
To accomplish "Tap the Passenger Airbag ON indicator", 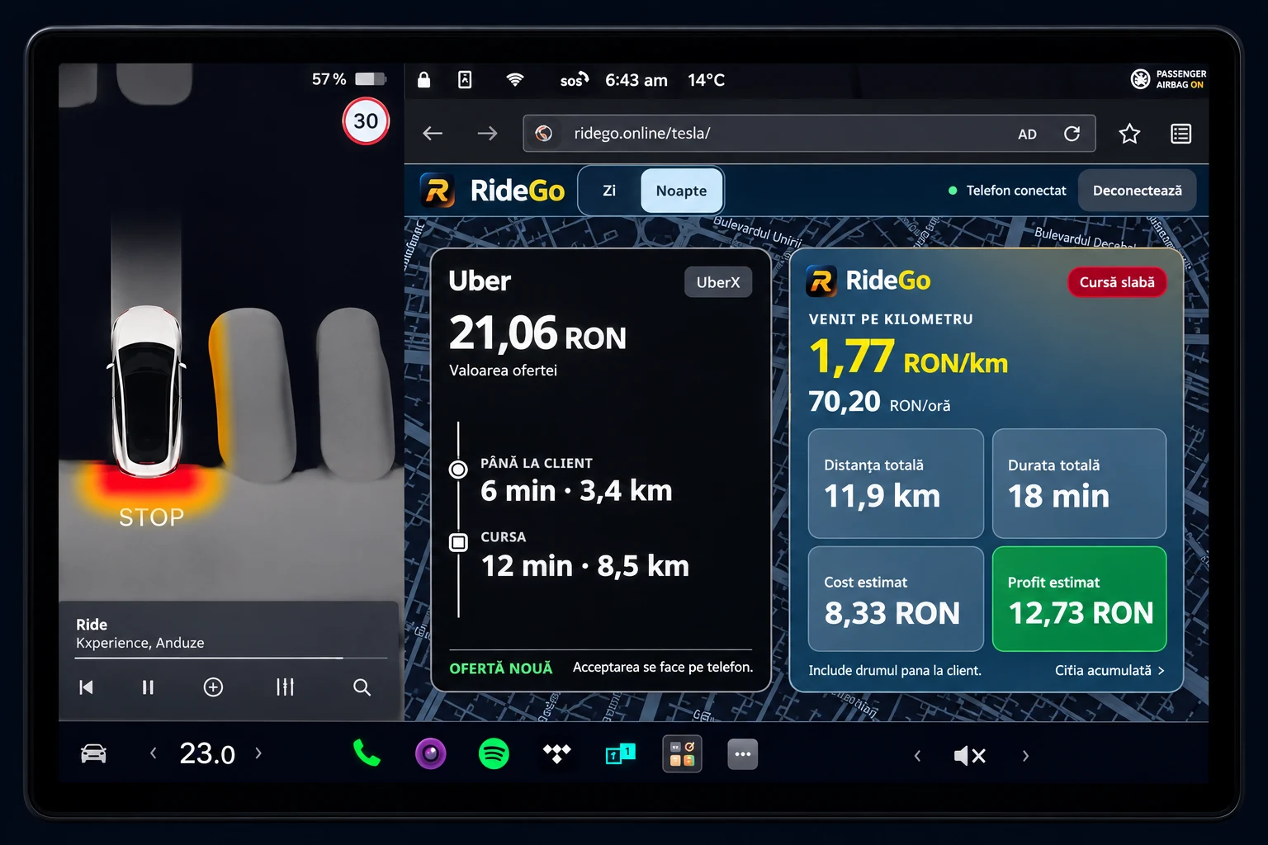I will coord(1168,79).
